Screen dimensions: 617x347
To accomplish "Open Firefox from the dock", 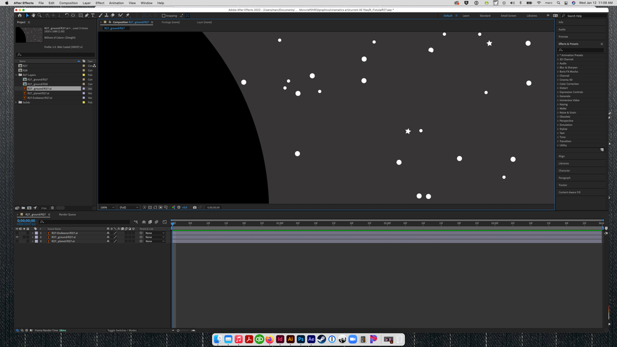I will point(269,339).
